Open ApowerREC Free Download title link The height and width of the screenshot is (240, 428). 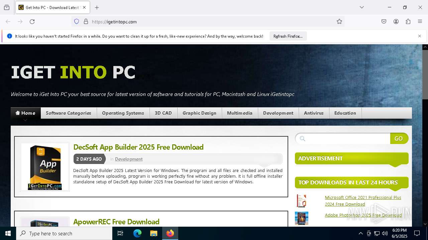click(x=116, y=222)
